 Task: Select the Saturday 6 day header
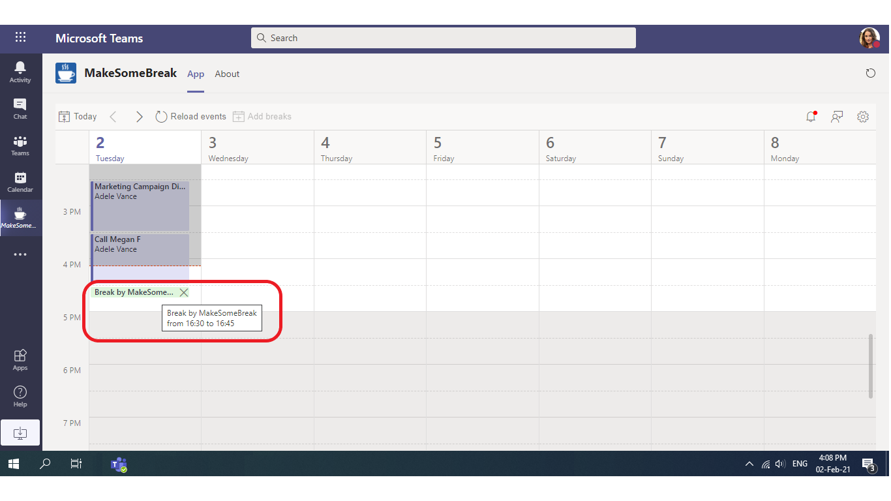(595, 148)
